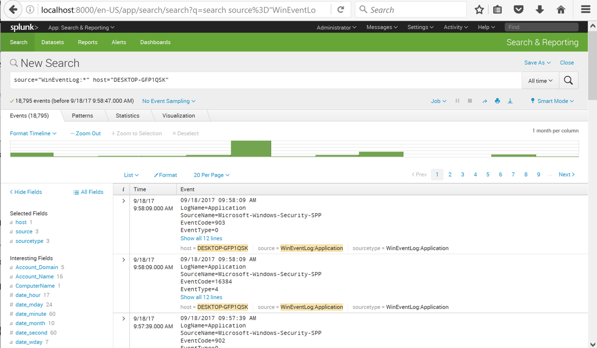Click the Export results download icon
The width and height of the screenshot is (597, 348).
[x=510, y=101]
